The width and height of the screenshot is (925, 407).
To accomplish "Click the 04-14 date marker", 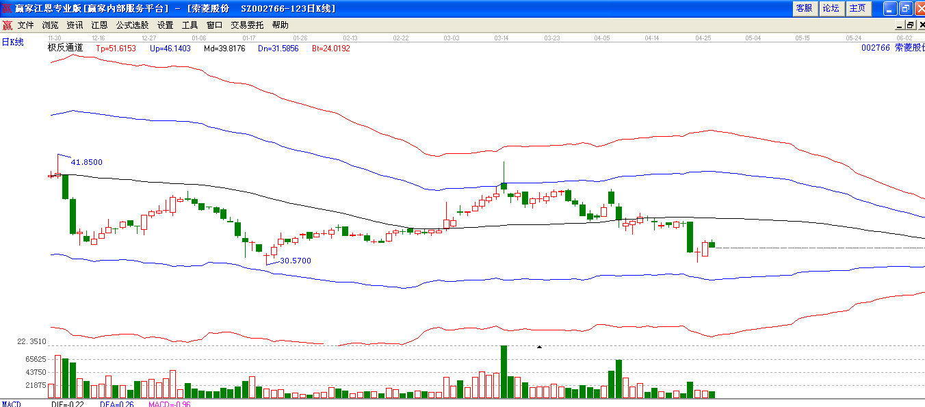I will [652, 38].
